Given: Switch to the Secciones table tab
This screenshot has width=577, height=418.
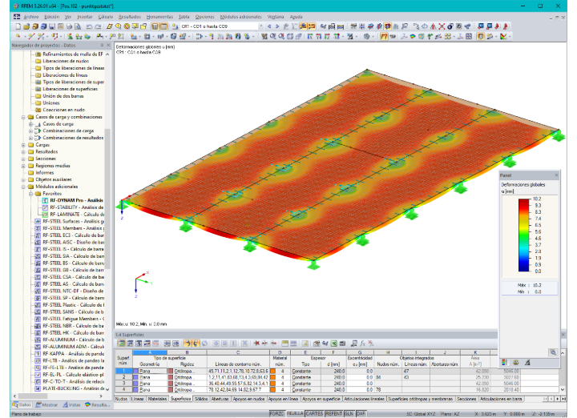Looking at the screenshot, I should 466,399.
